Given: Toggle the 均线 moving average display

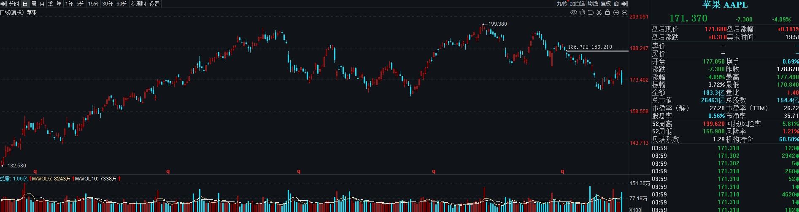Looking at the screenshot, I should [x=593, y=4].
